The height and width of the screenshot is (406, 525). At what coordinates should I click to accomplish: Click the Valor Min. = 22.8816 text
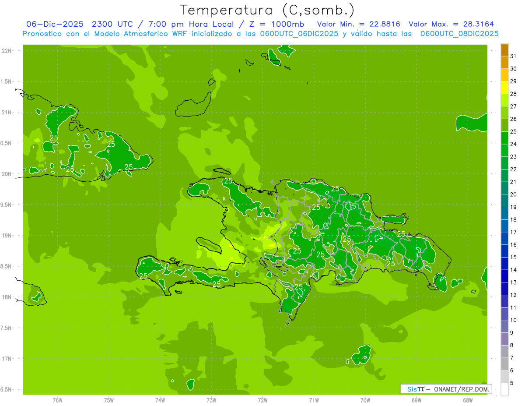click(359, 24)
